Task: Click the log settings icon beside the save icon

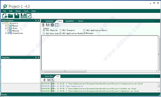Action: tap(53, 80)
